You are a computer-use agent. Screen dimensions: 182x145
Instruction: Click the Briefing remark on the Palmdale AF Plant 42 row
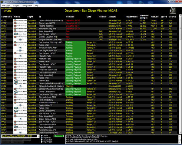pos(69,103)
